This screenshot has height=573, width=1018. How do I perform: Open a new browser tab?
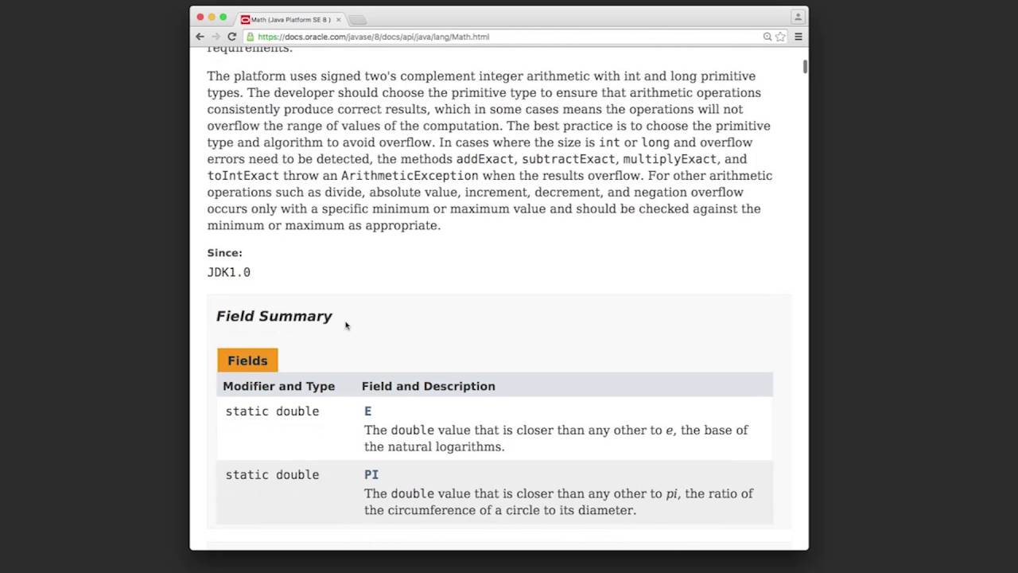357,19
